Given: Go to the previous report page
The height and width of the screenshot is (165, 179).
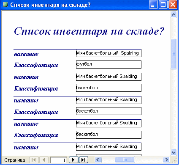Looking at the screenshot, I should click(44, 160).
